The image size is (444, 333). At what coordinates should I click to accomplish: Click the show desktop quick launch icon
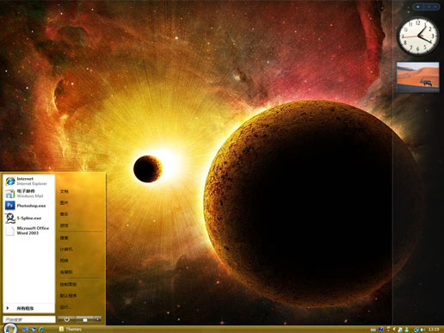tap(25, 330)
